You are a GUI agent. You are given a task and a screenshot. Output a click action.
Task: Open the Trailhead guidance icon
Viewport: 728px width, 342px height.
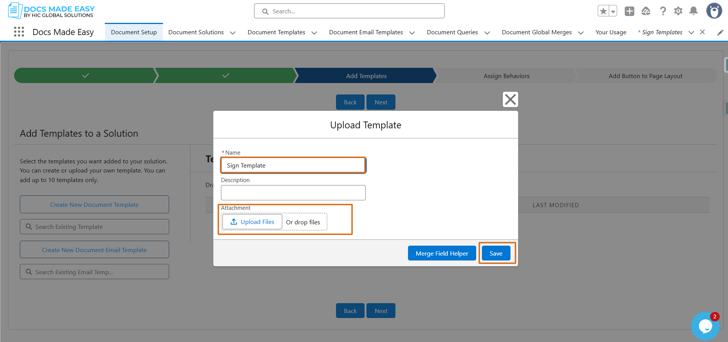pos(646,11)
